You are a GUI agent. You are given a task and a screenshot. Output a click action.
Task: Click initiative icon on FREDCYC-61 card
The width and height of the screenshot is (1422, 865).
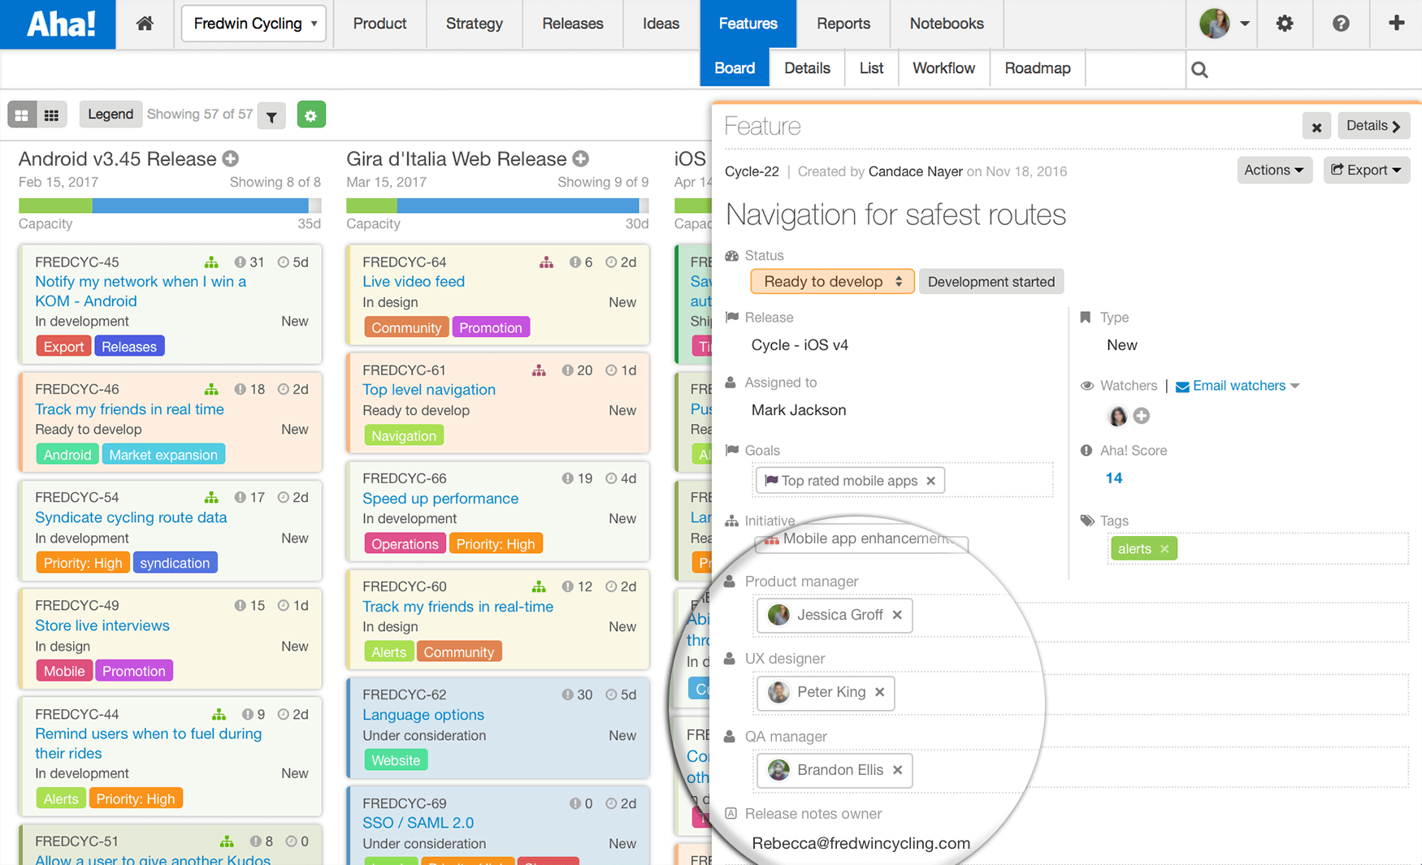(539, 370)
